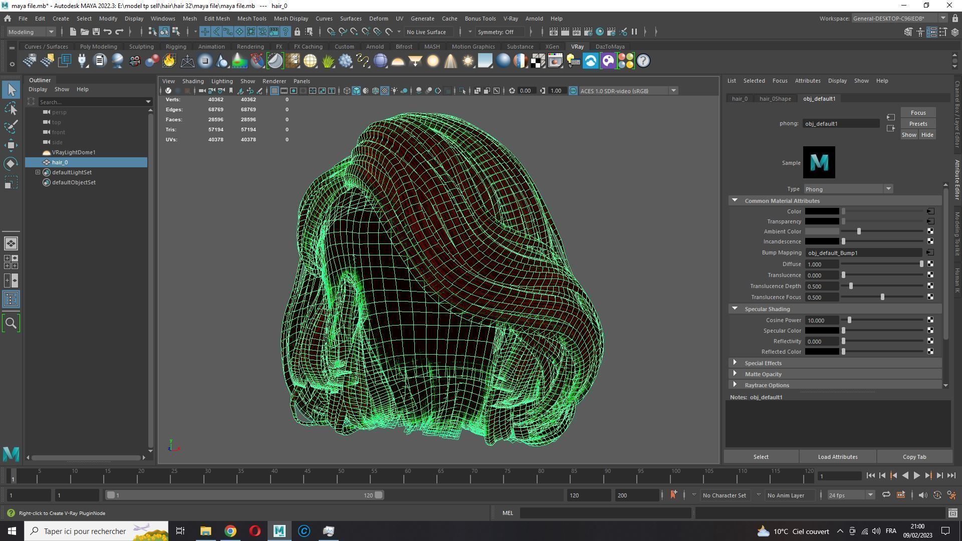The height and width of the screenshot is (541, 962).
Task: Open the material Type Phong dropdown
Action: (x=848, y=189)
